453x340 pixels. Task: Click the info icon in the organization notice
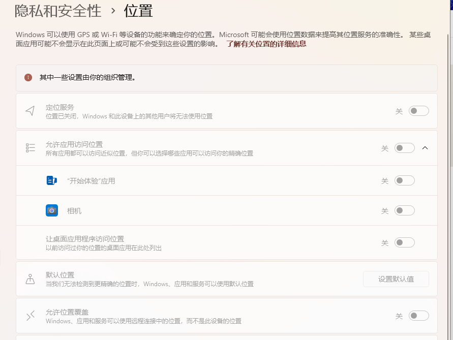(x=28, y=77)
